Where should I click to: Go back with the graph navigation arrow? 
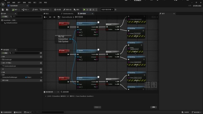point(50,17)
